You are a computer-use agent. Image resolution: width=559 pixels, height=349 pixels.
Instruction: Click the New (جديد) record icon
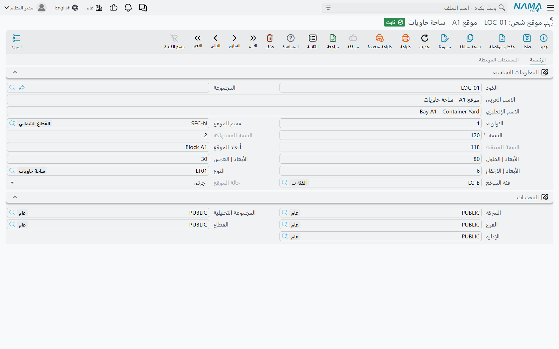pyautogui.click(x=544, y=38)
